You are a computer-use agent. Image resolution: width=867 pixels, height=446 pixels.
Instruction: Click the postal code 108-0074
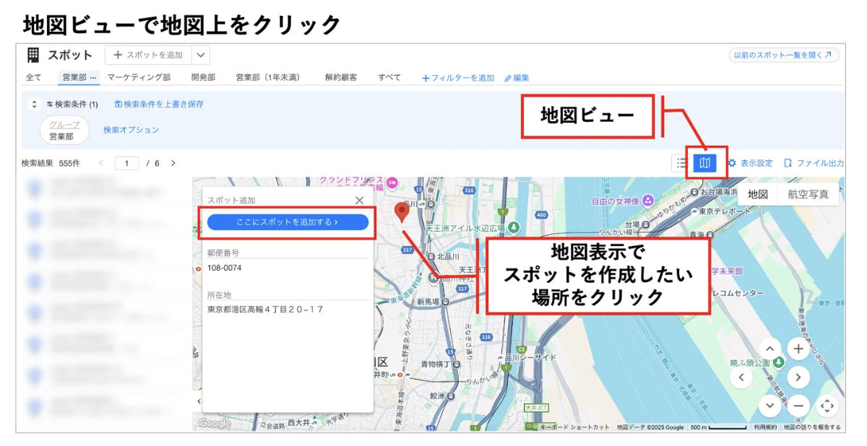225,268
